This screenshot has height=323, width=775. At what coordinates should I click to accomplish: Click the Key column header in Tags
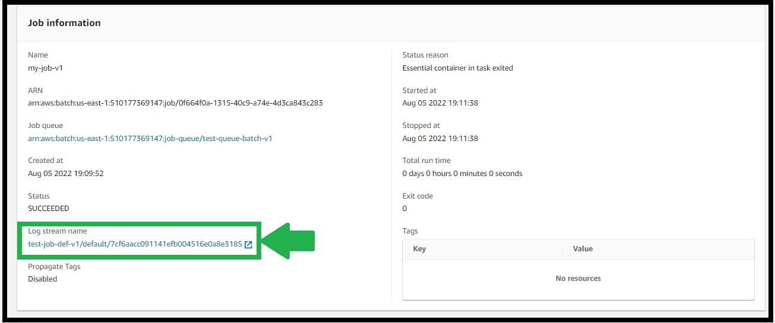pos(419,249)
